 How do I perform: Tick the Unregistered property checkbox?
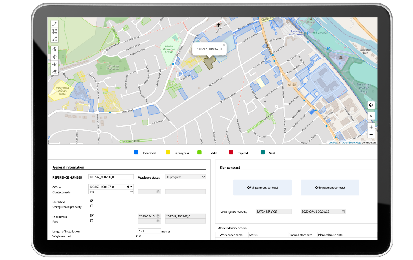(x=92, y=206)
